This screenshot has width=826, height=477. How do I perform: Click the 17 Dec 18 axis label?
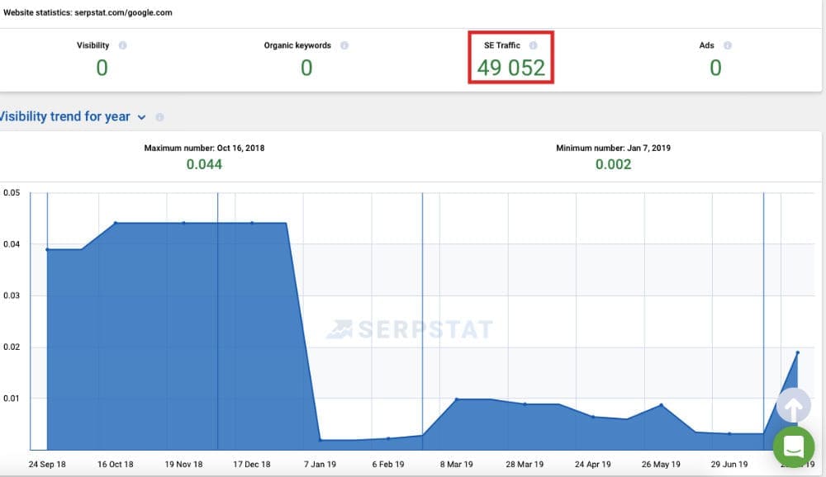[252, 465]
